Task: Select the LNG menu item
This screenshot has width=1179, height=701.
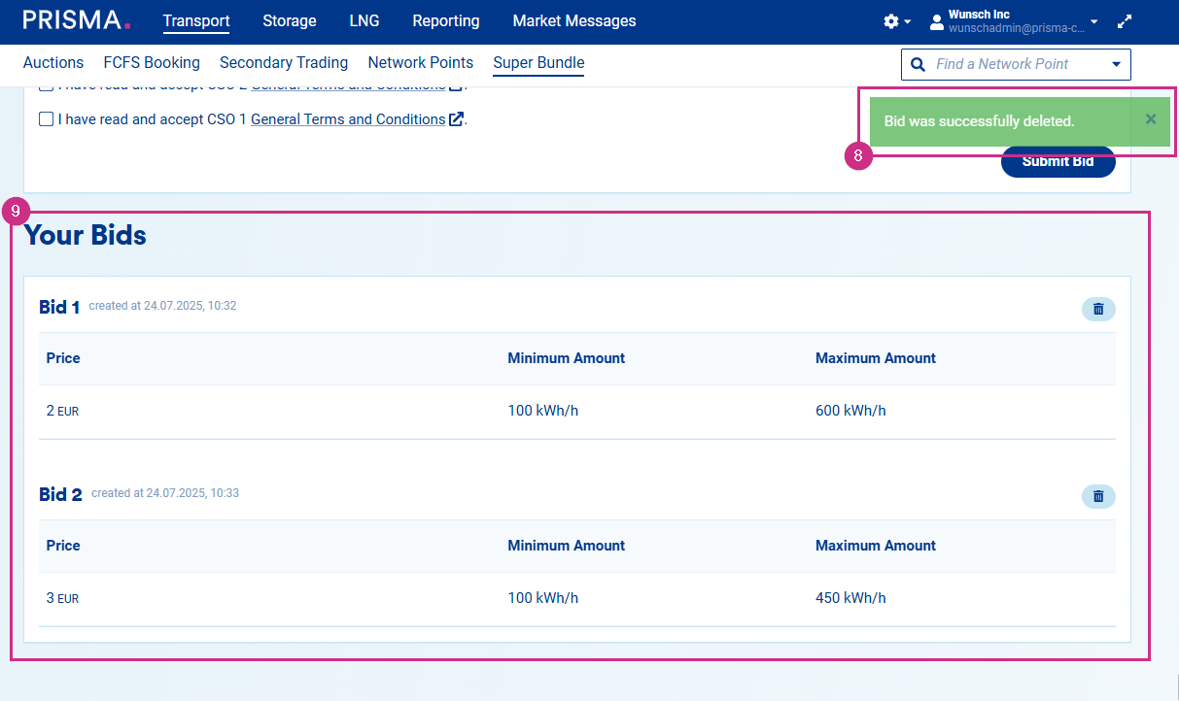Action: [364, 21]
